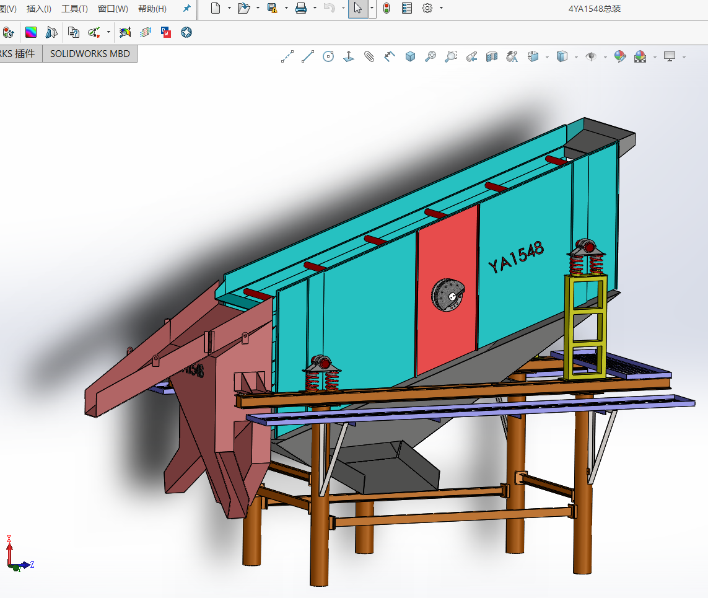Image resolution: width=708 pixels, height=598 pixels.
Task: Click the Rebuild traffic light button
Action: [x=387, y=9]
